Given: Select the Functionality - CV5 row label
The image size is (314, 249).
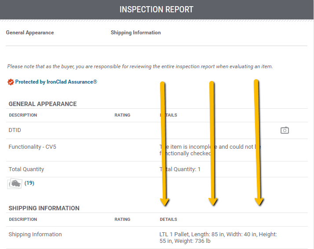Looking at the screenshot, I should [33, 147].
